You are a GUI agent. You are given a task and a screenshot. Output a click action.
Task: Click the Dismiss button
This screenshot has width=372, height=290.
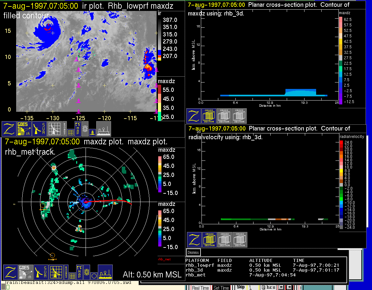click(x=193, y=253)
